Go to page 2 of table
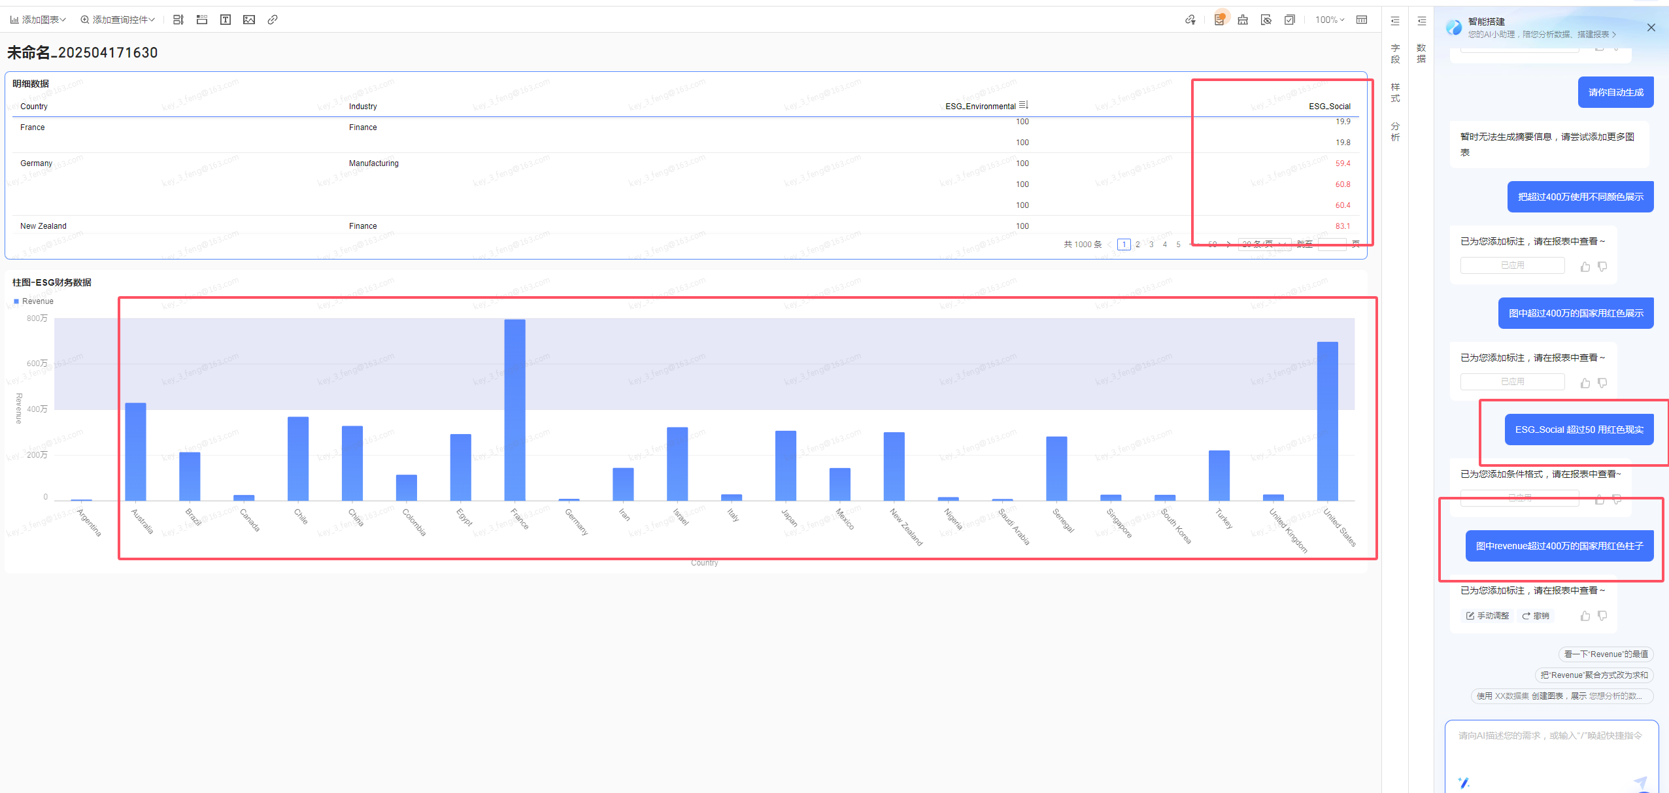 click(x=1138, y=245)
